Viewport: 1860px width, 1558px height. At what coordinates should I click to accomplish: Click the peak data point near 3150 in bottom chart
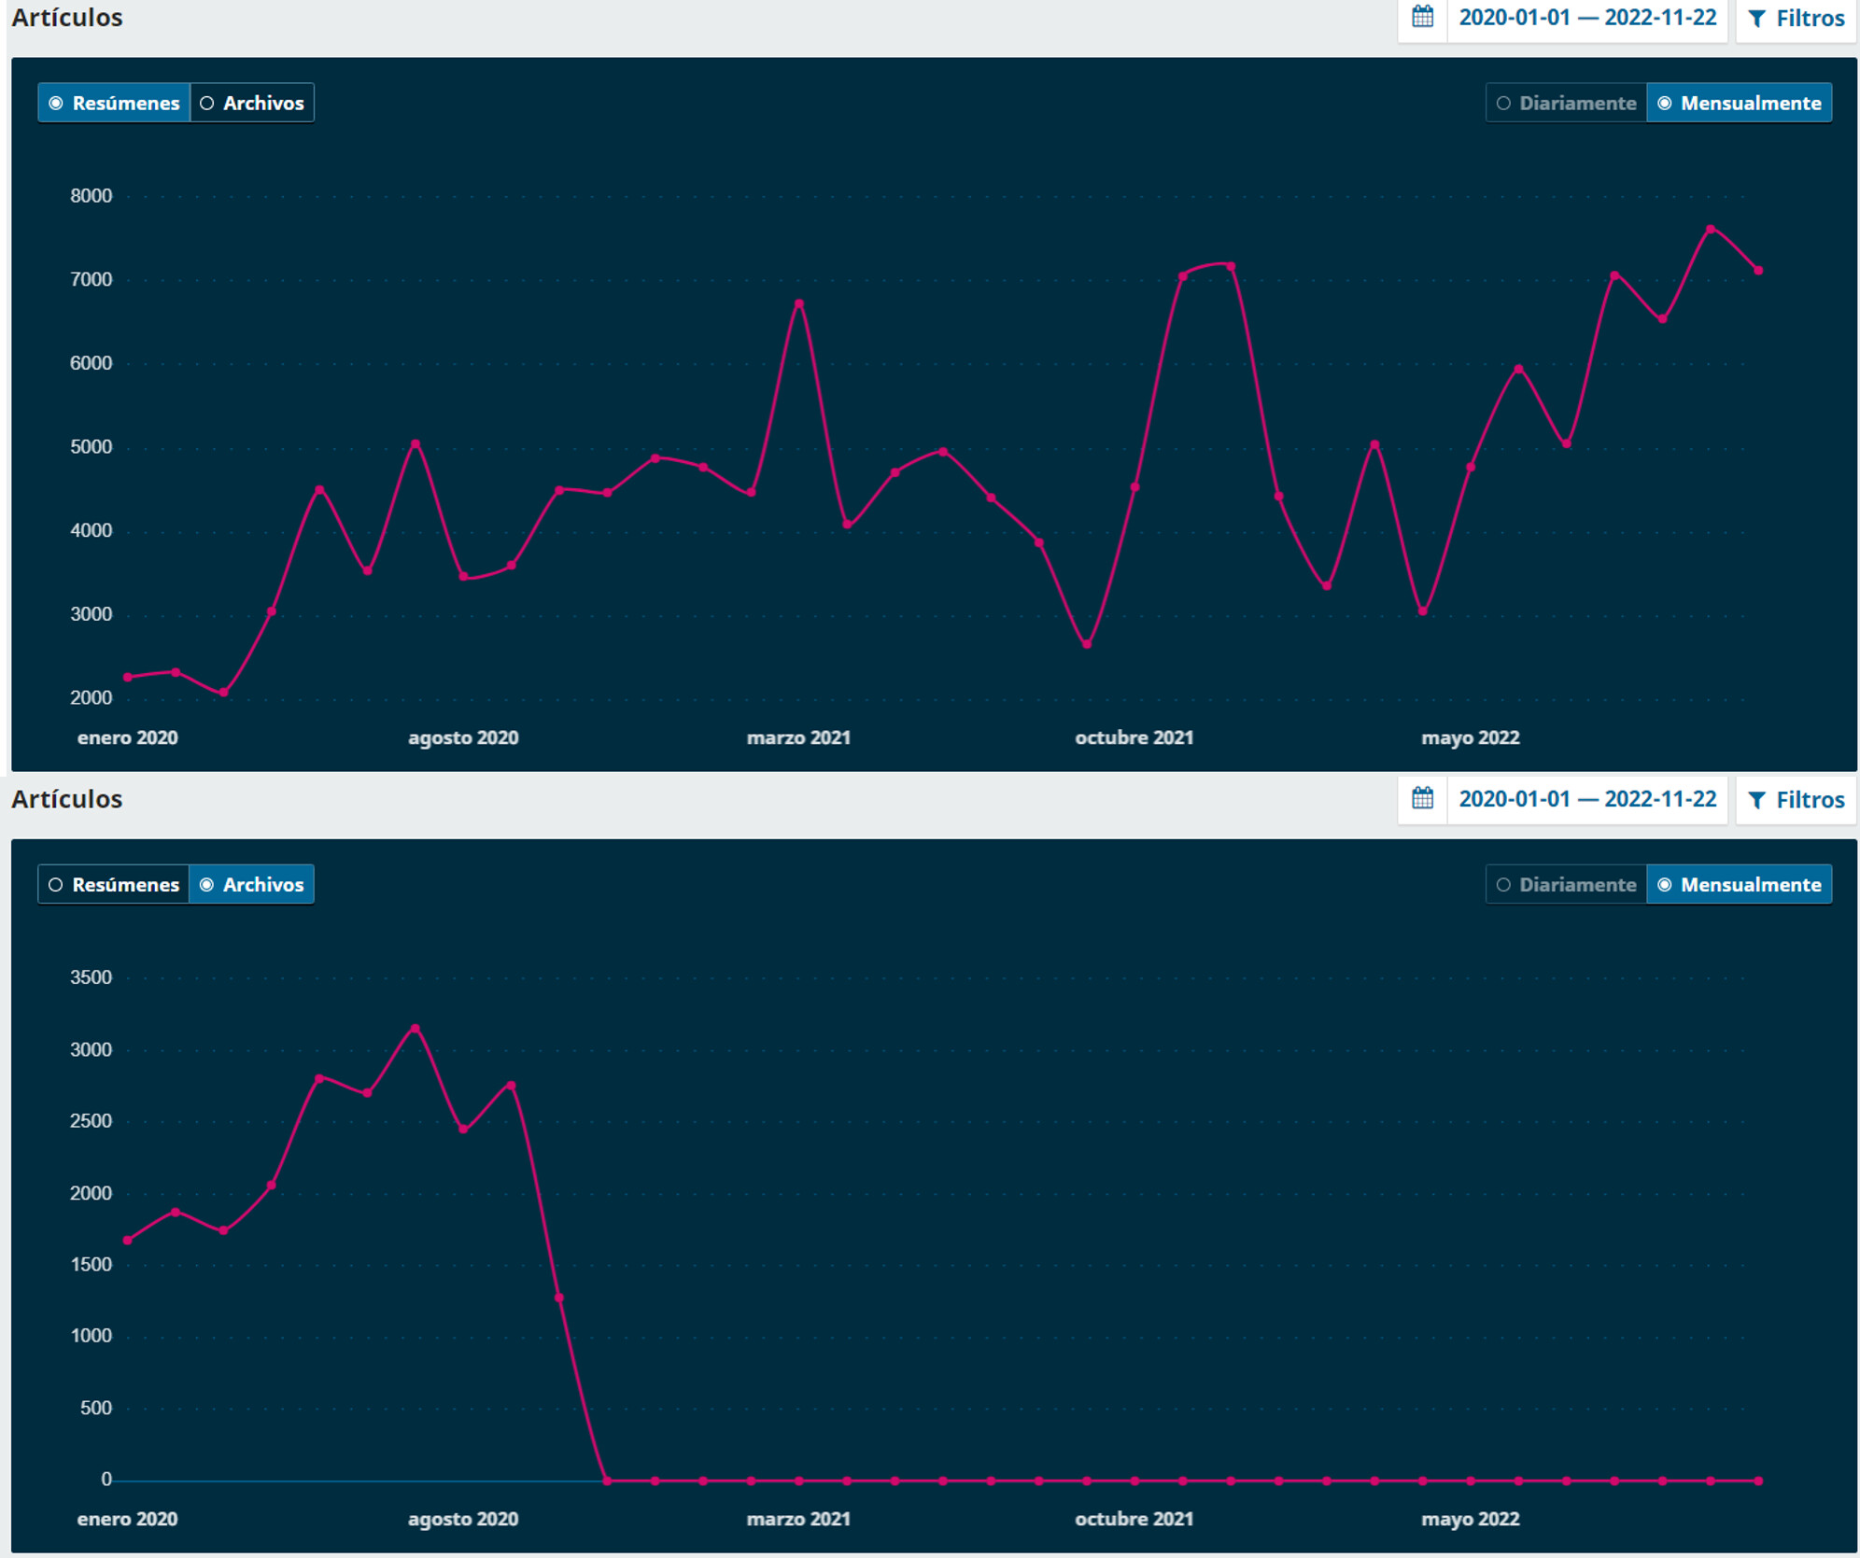416,1029
